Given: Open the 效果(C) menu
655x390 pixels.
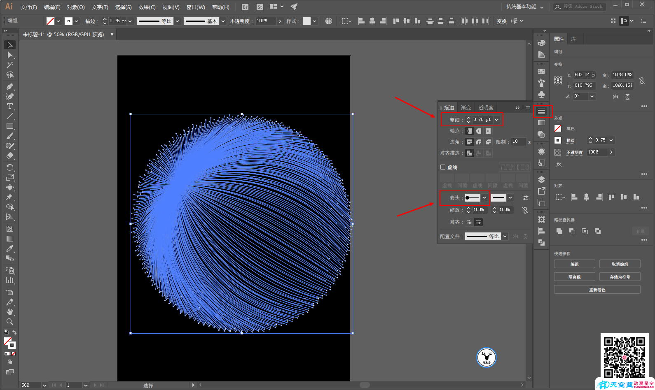Looking at the screenshot, I should coord(147,7).
